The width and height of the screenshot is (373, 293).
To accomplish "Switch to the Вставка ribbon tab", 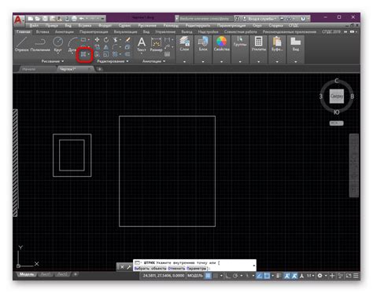I will point(42,31).
